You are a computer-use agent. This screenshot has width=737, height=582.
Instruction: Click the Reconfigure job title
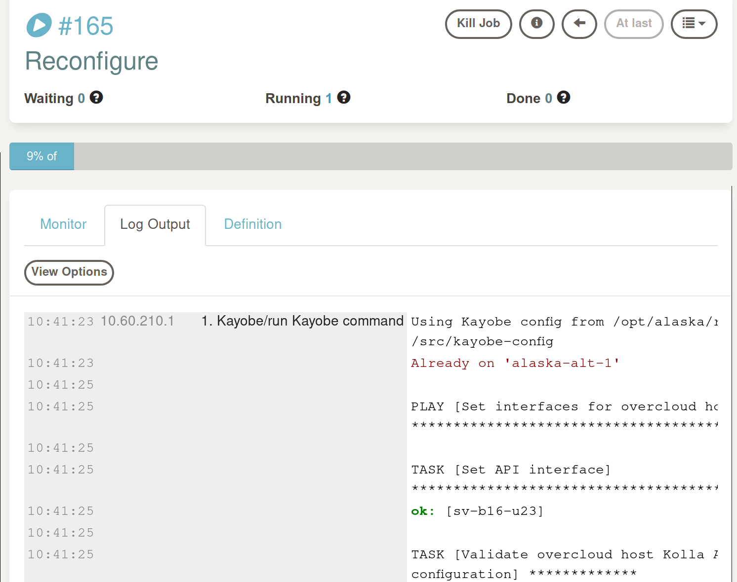coord(92,61)
